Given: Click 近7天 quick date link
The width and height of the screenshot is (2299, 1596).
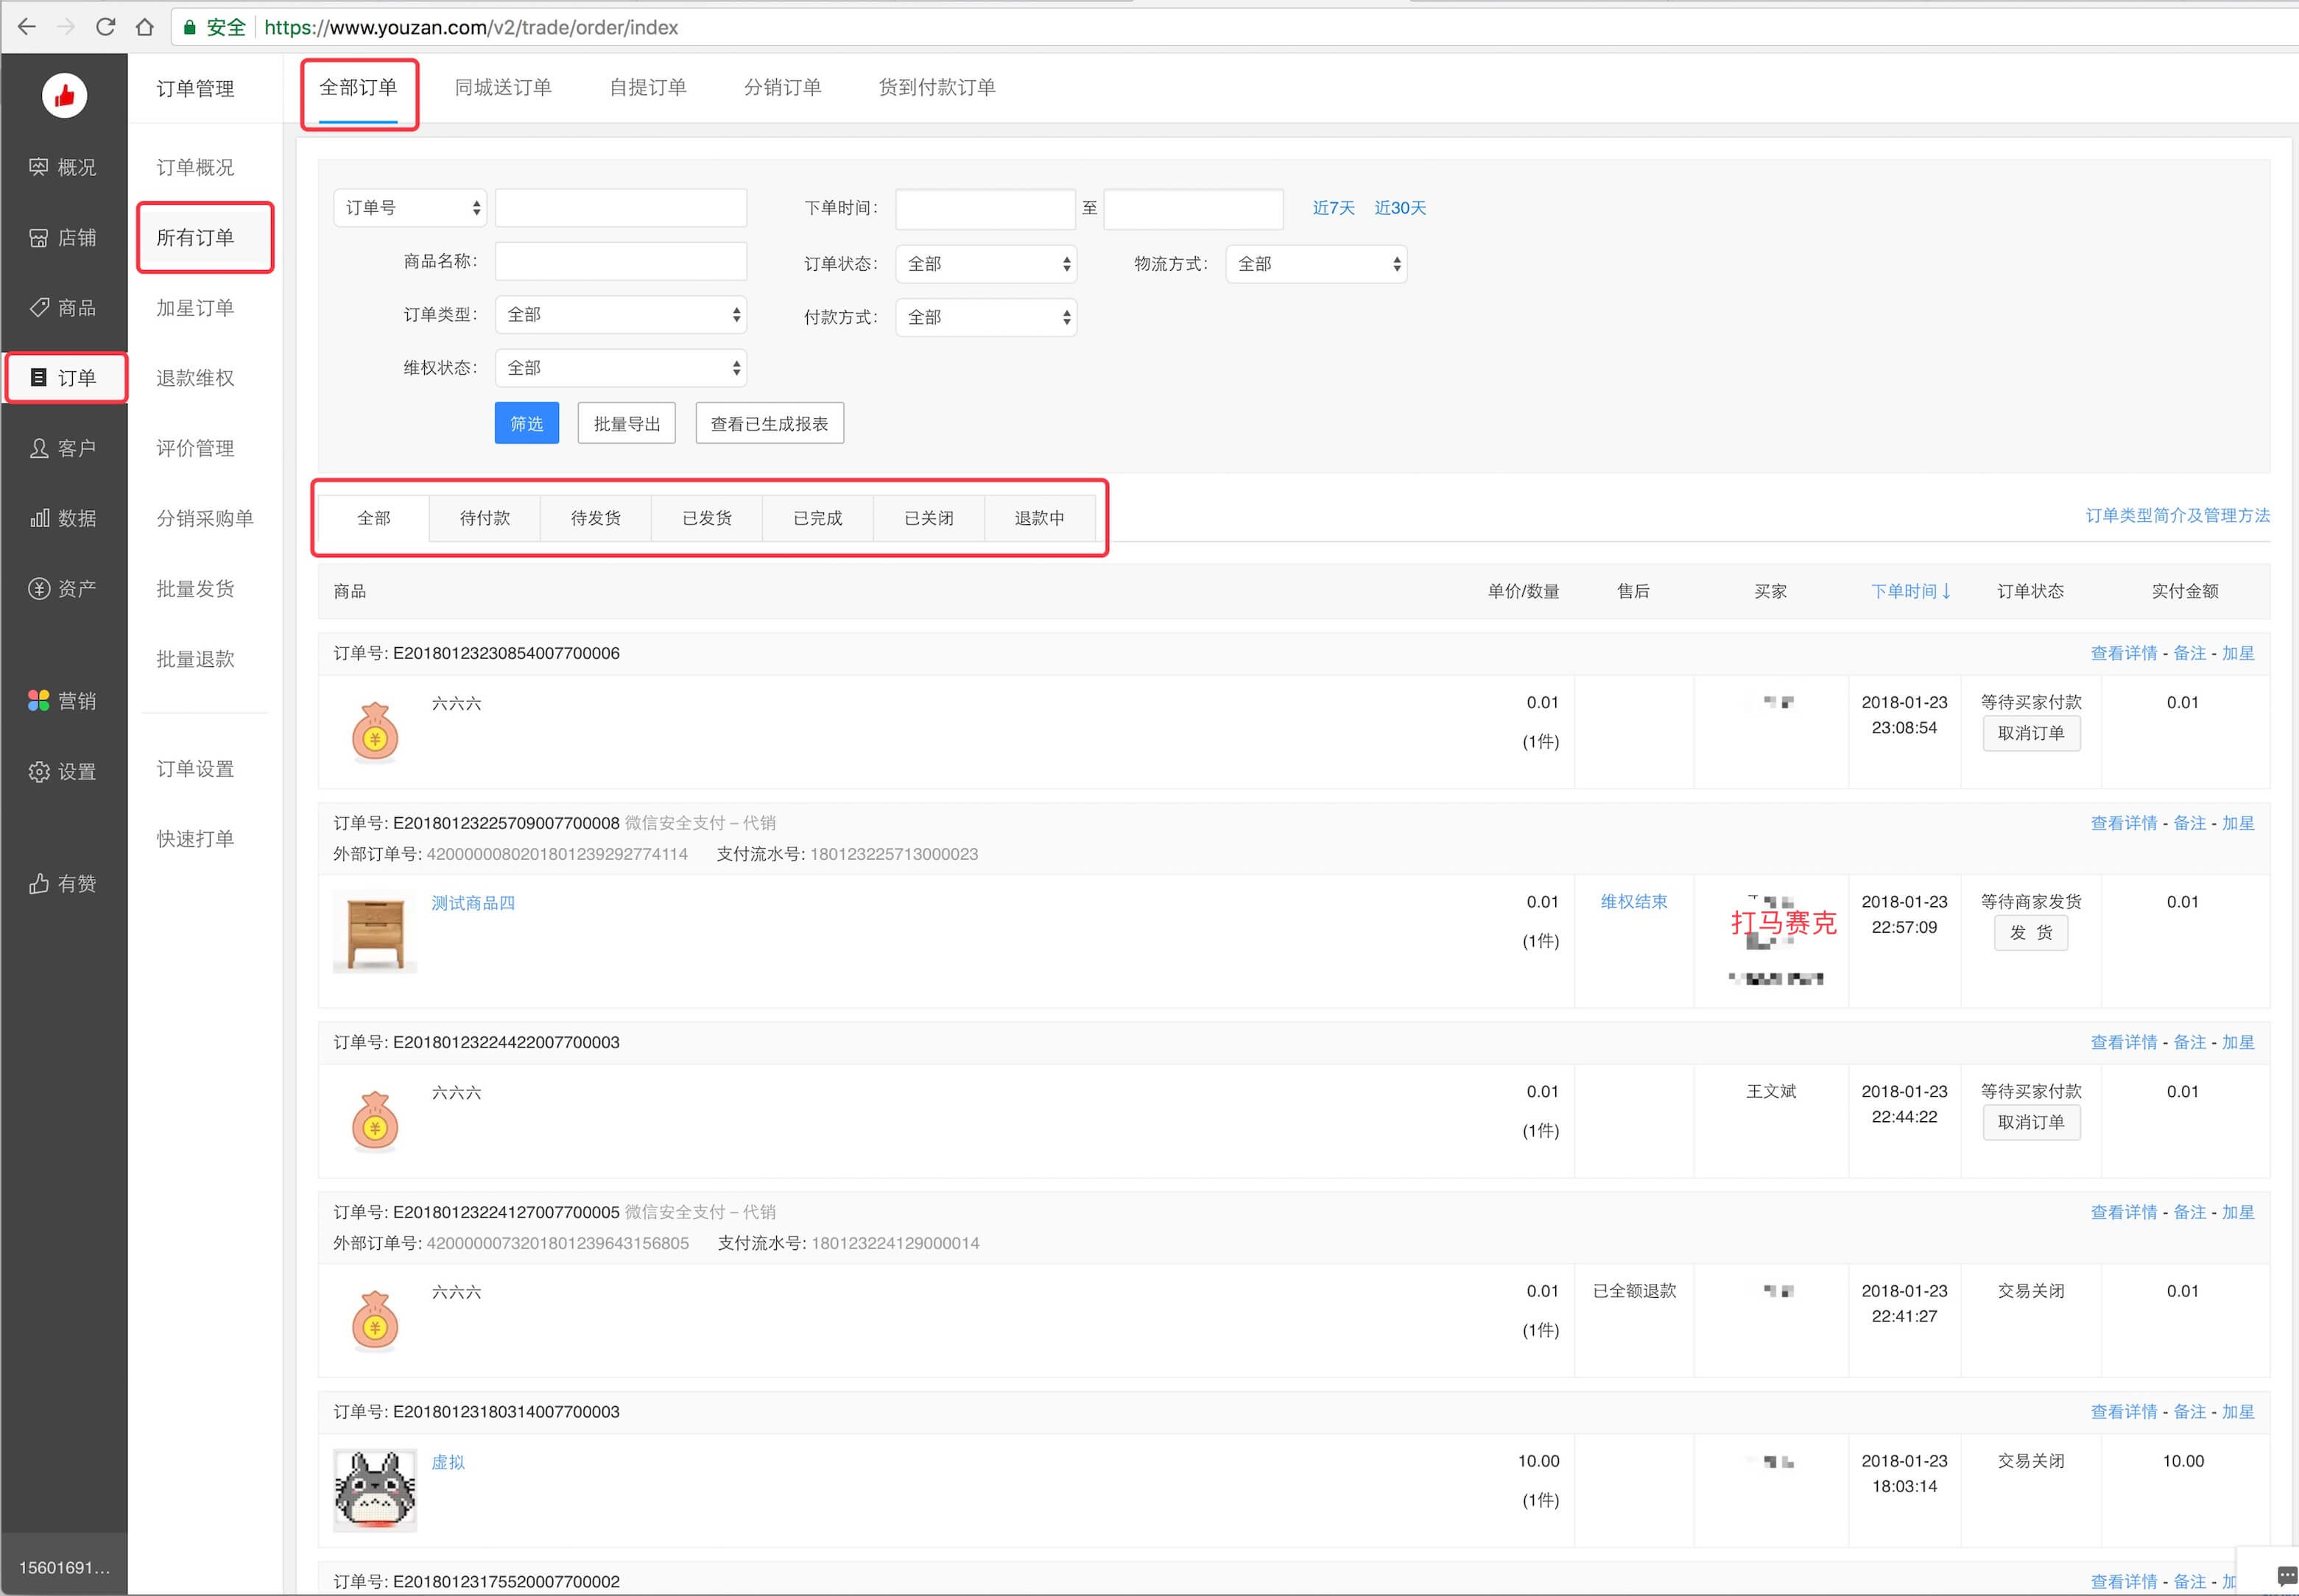Looking at the screenshot, I should click(x=1333, y=208).
